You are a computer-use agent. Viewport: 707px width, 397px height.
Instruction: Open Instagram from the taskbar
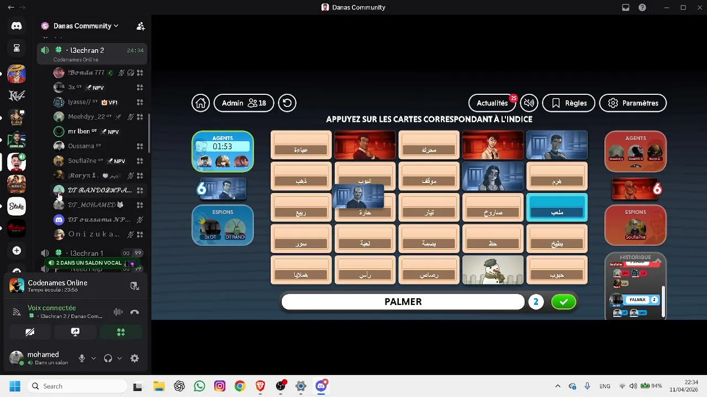pos(220,387)
